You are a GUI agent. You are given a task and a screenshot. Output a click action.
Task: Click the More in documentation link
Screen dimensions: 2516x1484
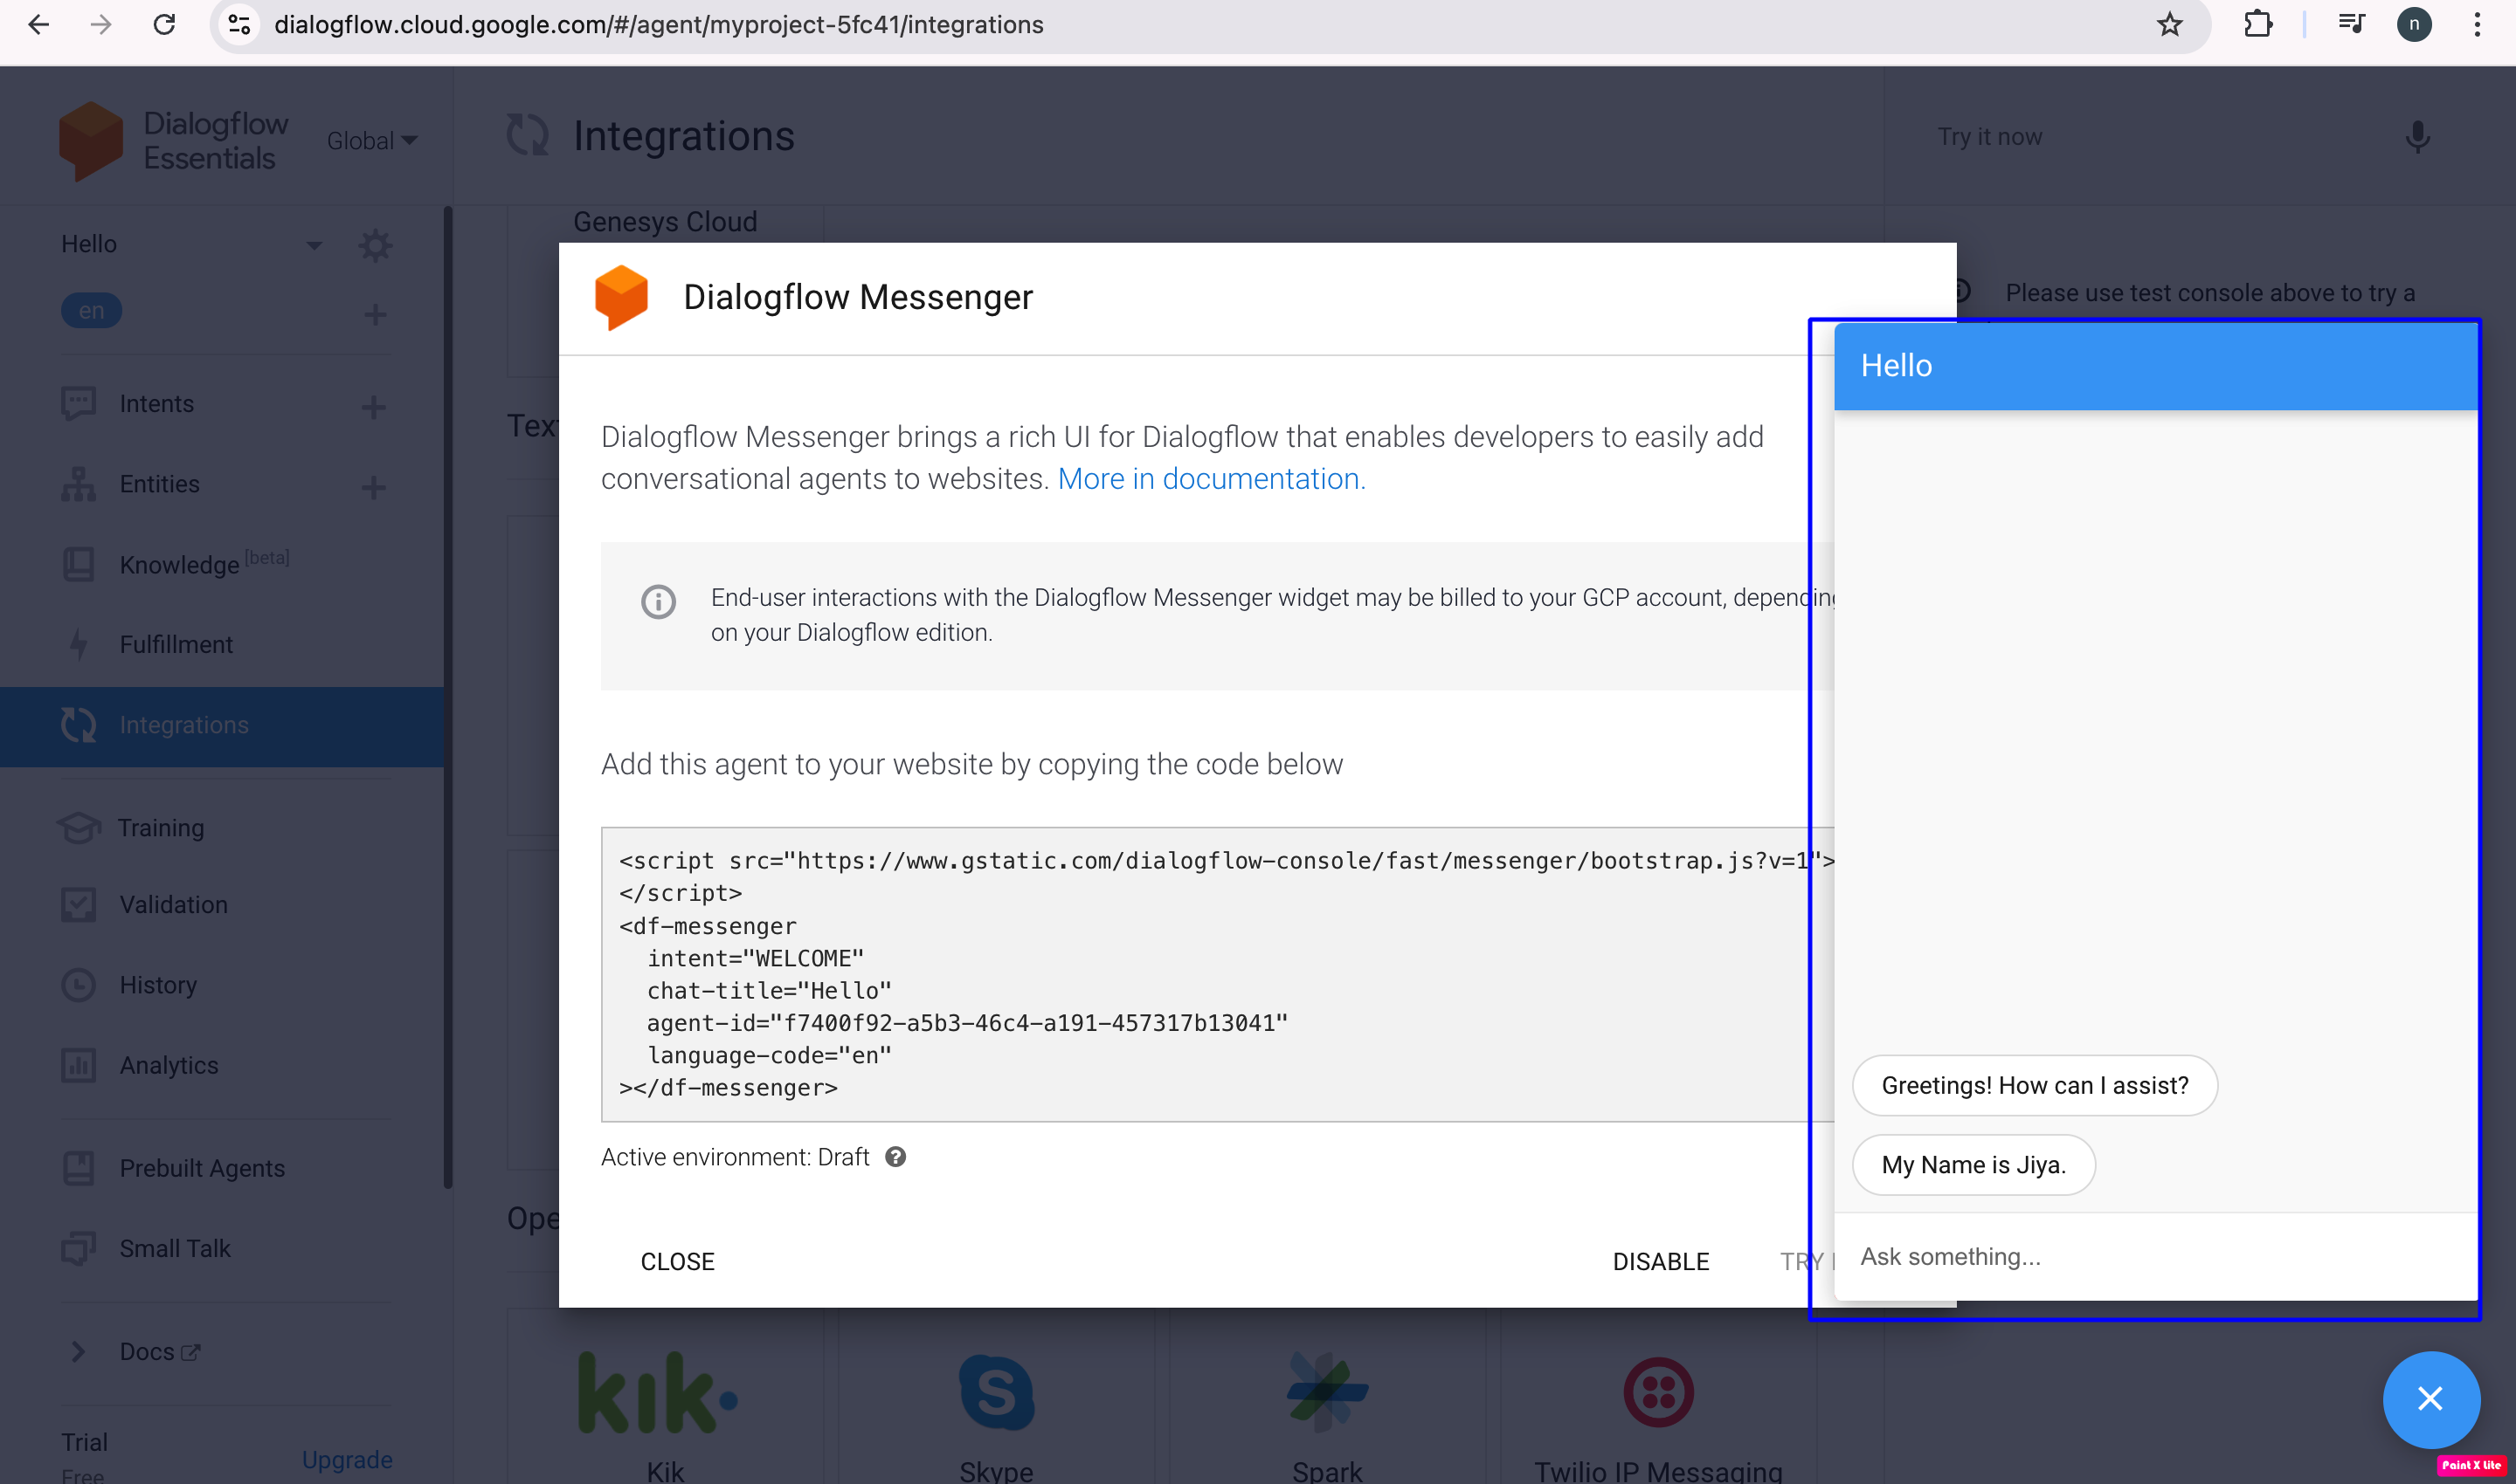[x=1207, y=477]
